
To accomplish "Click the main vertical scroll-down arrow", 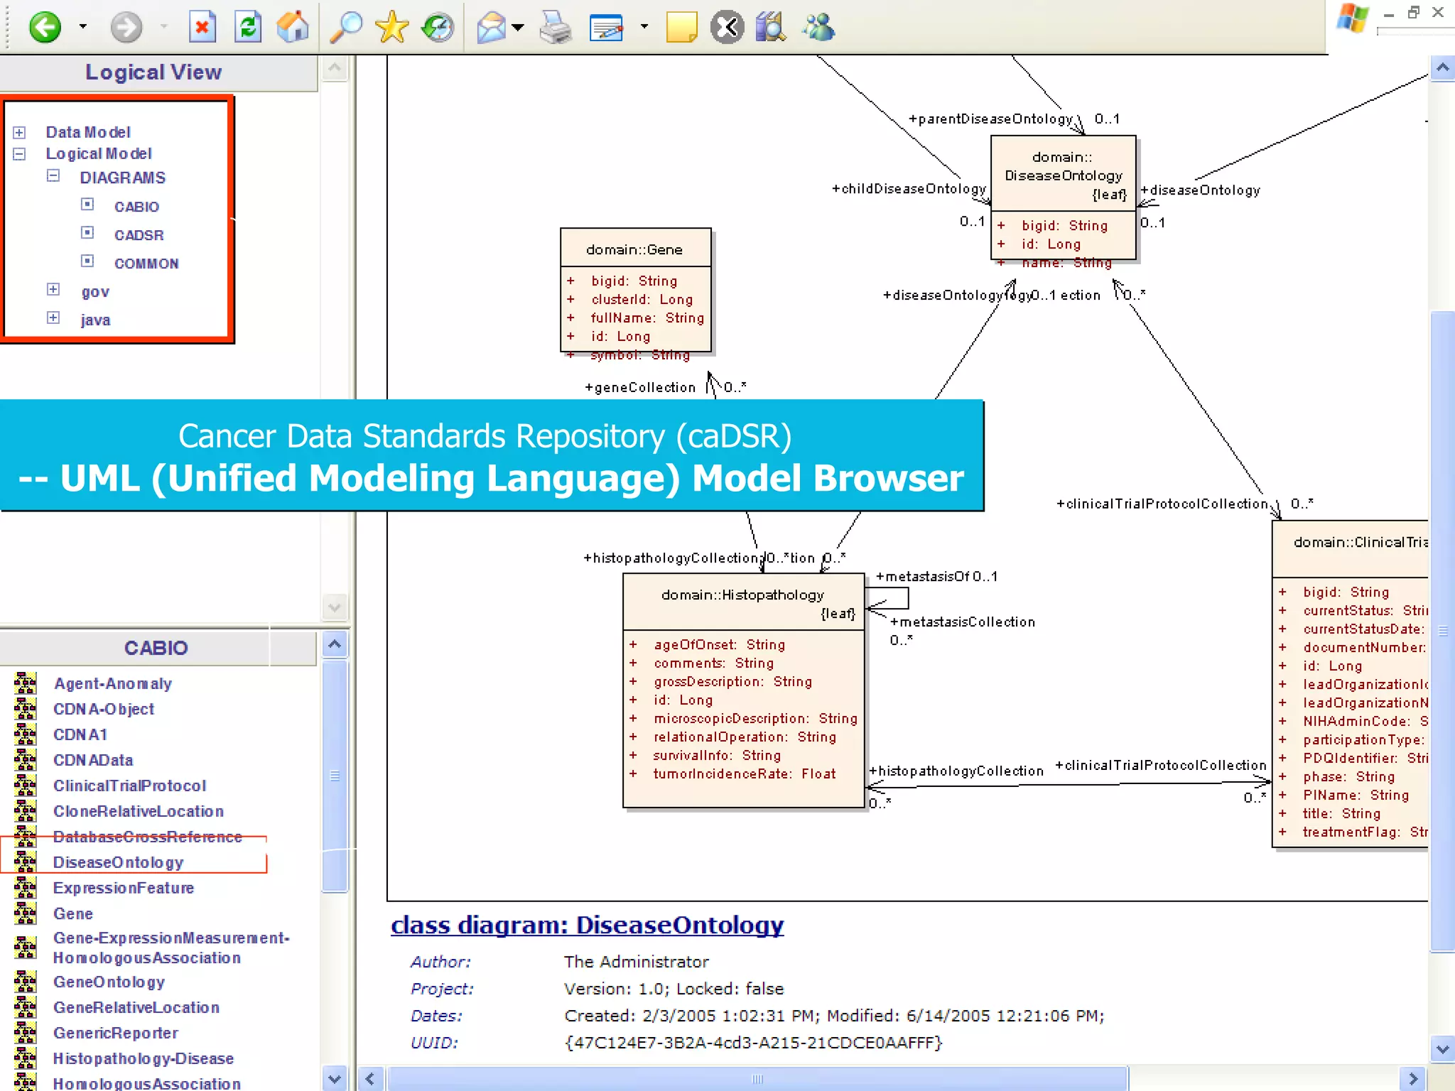I will pos(1442,1049).
